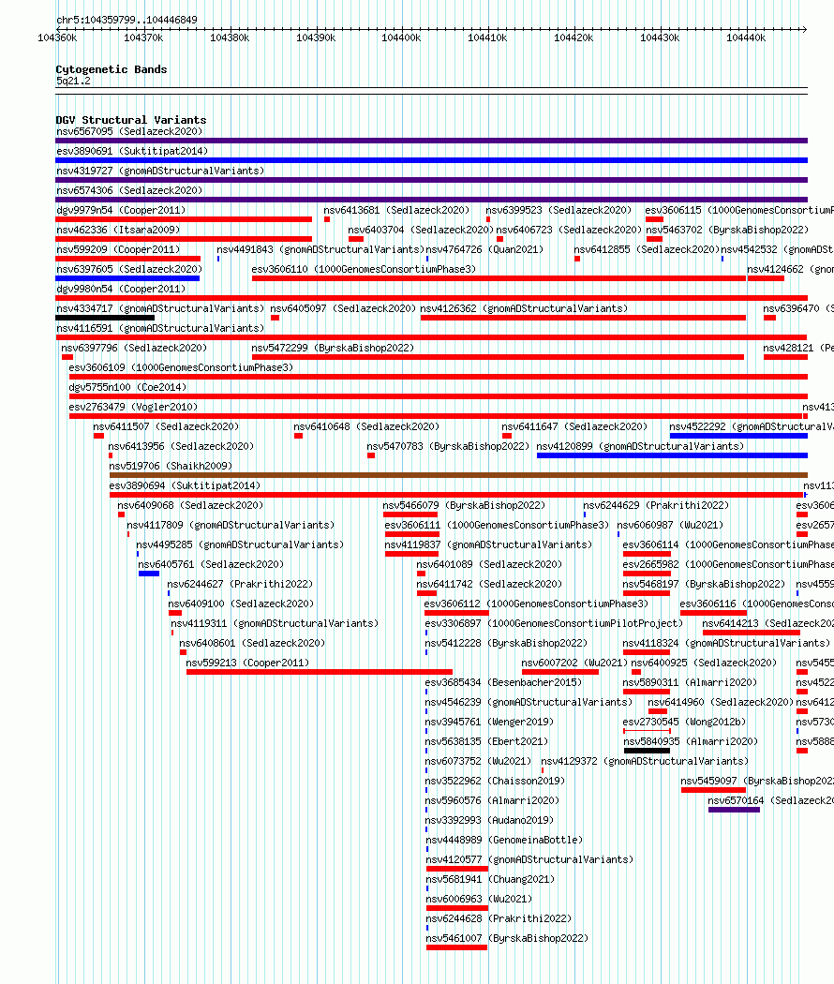The width and height of the screenshot is (834, 984).
Task: Select the blue bar under nsv6397605
Action: click(x=127, y=278)
